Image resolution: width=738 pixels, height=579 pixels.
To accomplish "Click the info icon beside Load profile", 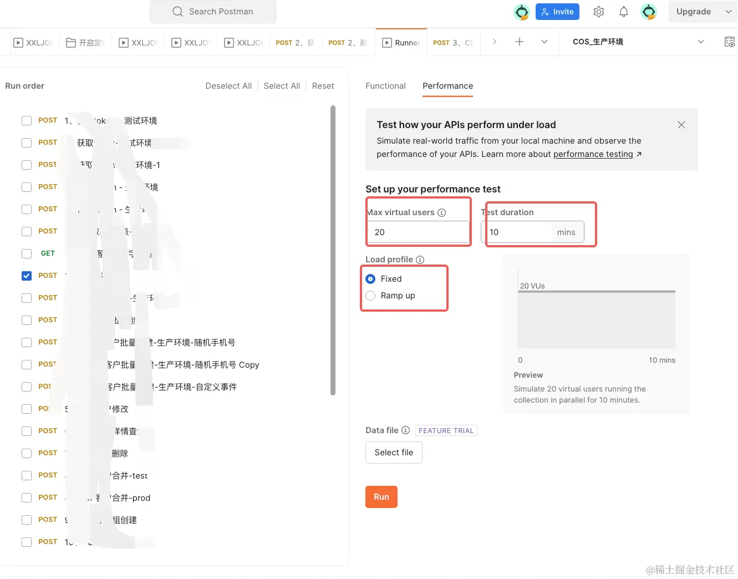I will point(420,260).
